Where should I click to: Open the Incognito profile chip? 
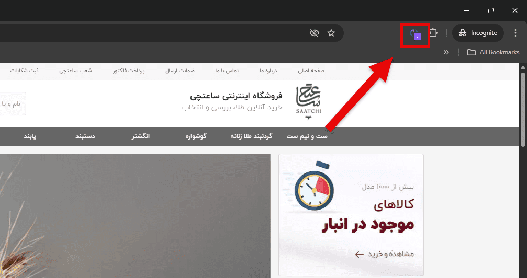478,33
